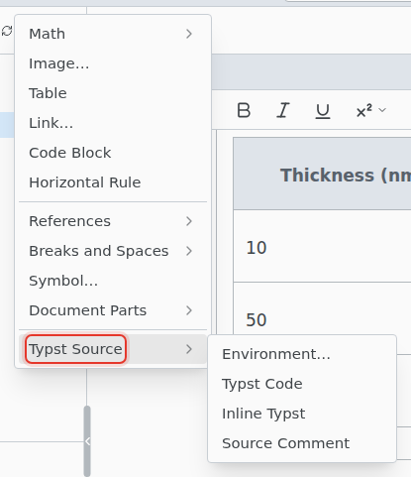411x477 pixels.
Task: Expand the Document Parts submenu
Action: pos(113,310)
